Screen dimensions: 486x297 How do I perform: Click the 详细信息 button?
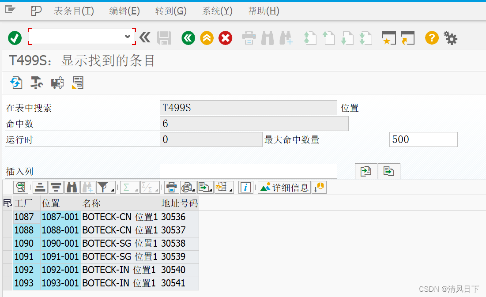point(284,187)
